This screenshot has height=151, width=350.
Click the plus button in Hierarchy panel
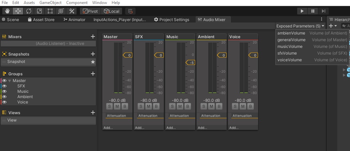[332, 26]
